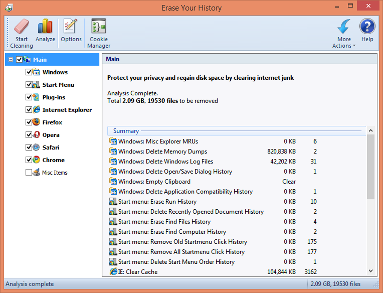This screenshot has height=293, width=383.
Task: Select the Windows: Delete Memory Dumps row
Action: coord(213,151)
